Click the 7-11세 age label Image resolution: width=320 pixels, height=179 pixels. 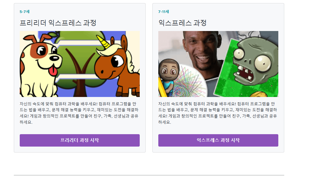tap(163, 12)
